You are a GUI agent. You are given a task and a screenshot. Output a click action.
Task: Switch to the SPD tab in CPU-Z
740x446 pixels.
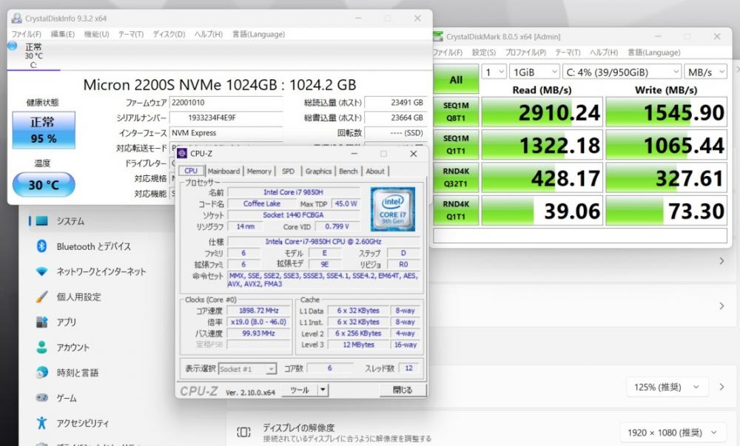pos(288,171)
